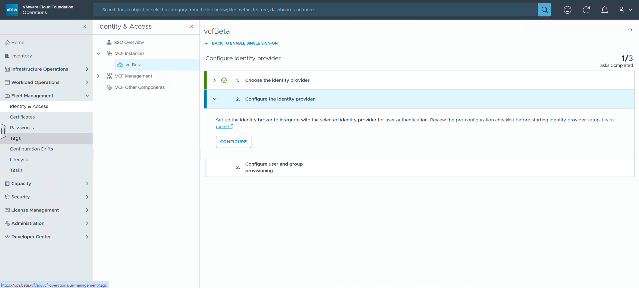The image size is (639, 288).
Task: Collapse the main navigation sidebar
Action: 85,27
